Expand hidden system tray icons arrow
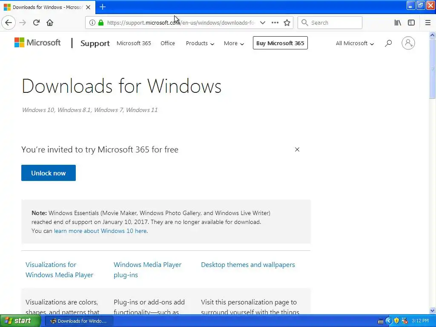The height and width of the screenshot is (327, 436). tap(388, 321)
